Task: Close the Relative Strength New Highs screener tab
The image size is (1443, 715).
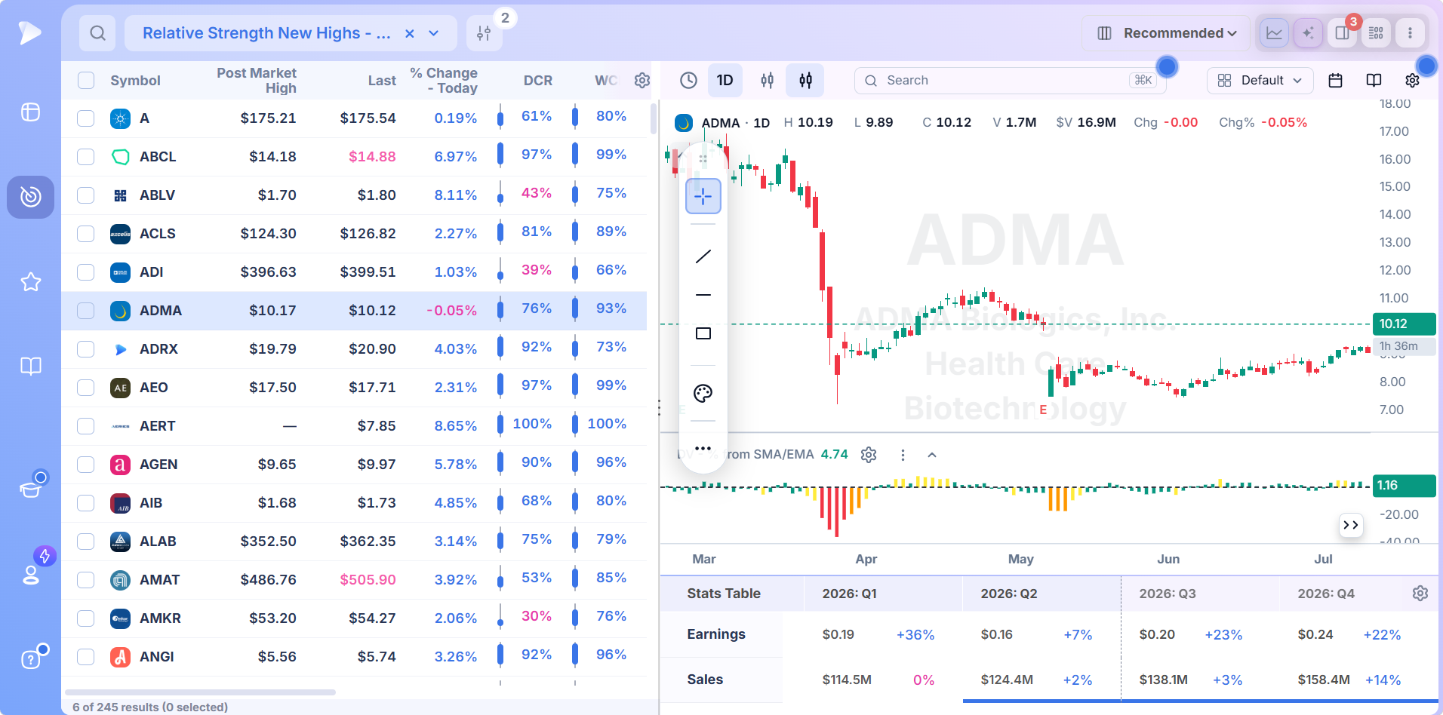Action: [x=410, y=33]
